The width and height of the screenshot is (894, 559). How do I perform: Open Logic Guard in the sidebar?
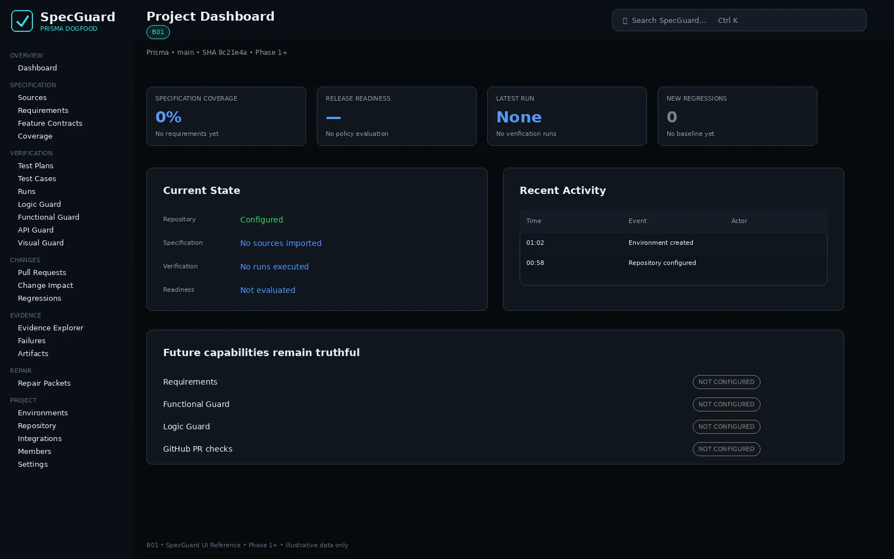point(39,205)
